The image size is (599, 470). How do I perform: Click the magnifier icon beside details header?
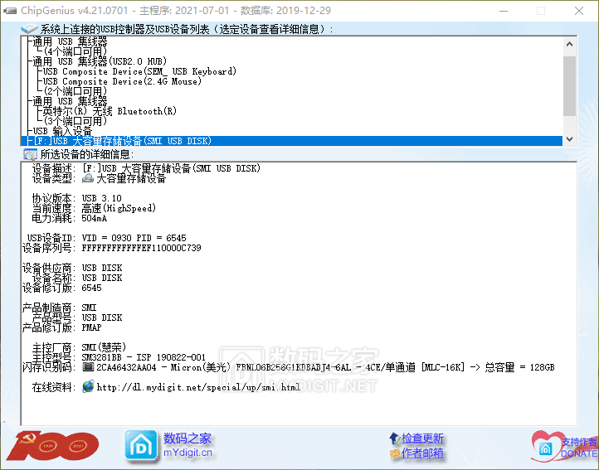pos(30,155)
